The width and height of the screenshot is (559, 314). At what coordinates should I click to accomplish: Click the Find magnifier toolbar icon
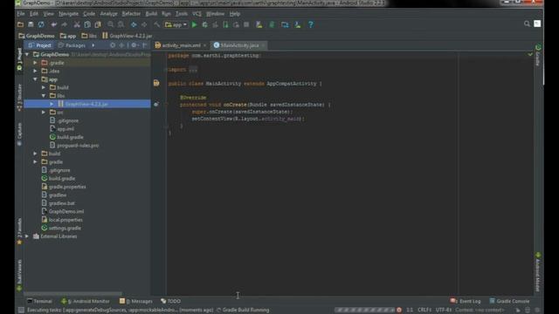click(111, 24)
